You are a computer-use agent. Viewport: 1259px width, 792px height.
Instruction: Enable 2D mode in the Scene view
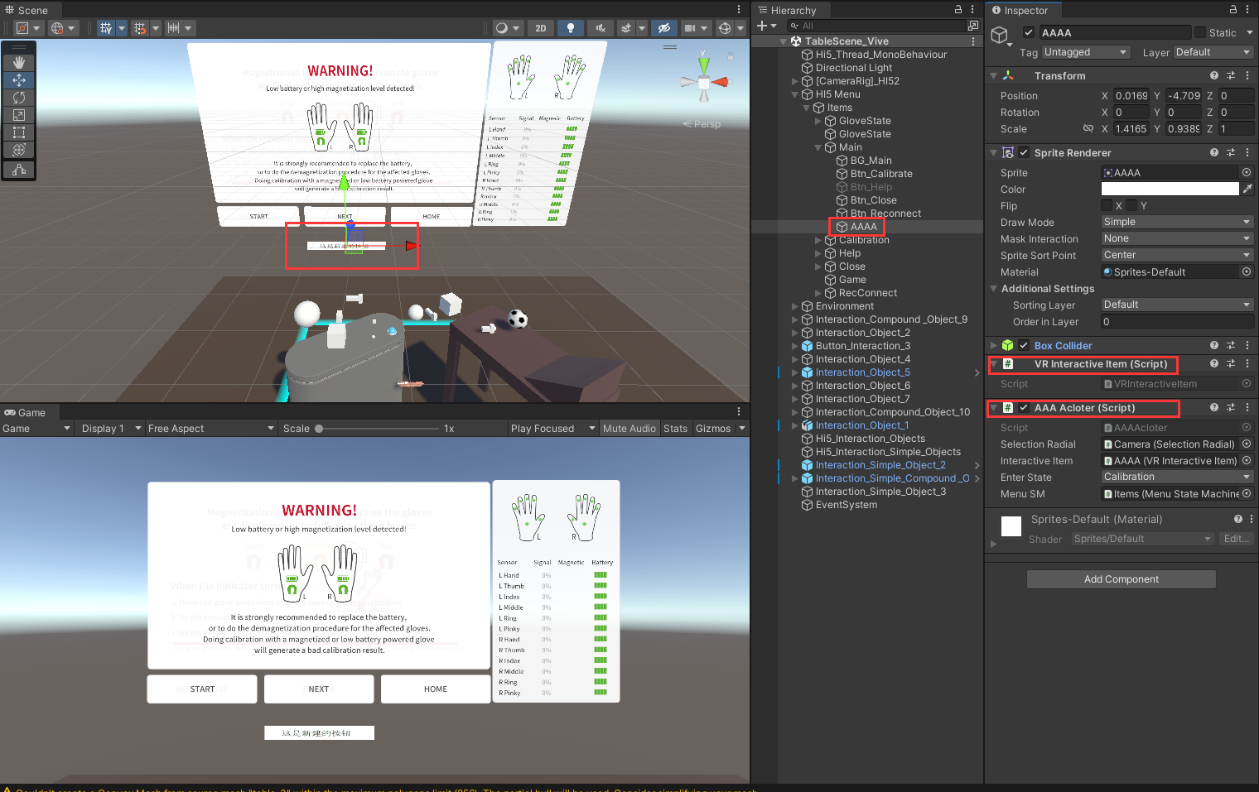pyautogui.click(x=541, y=27)
